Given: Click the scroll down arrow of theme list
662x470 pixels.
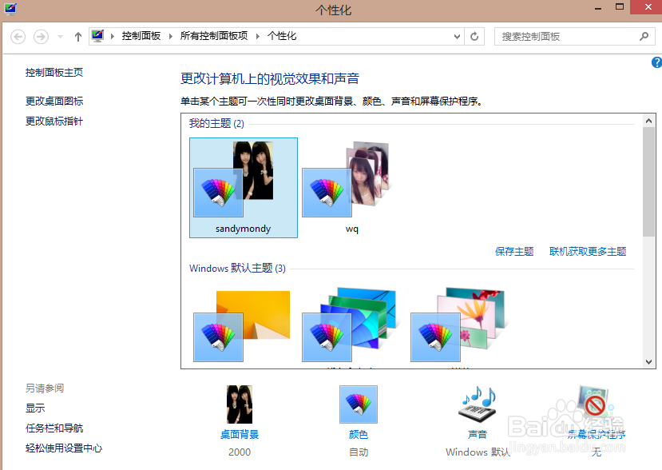Looking at the screenshot, I should click(x=649, y=362).
